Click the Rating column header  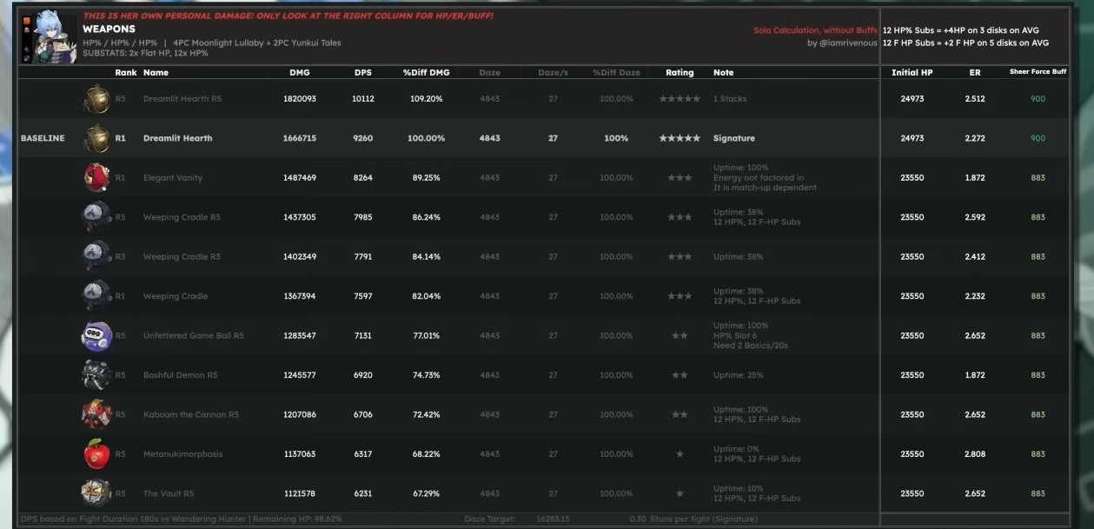(680, 73)
